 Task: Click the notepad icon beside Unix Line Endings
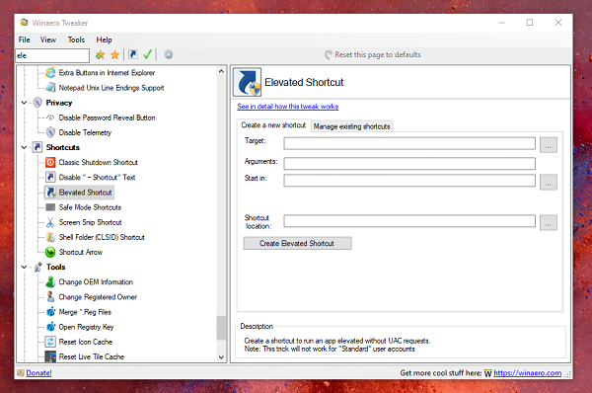click(50, 88)
